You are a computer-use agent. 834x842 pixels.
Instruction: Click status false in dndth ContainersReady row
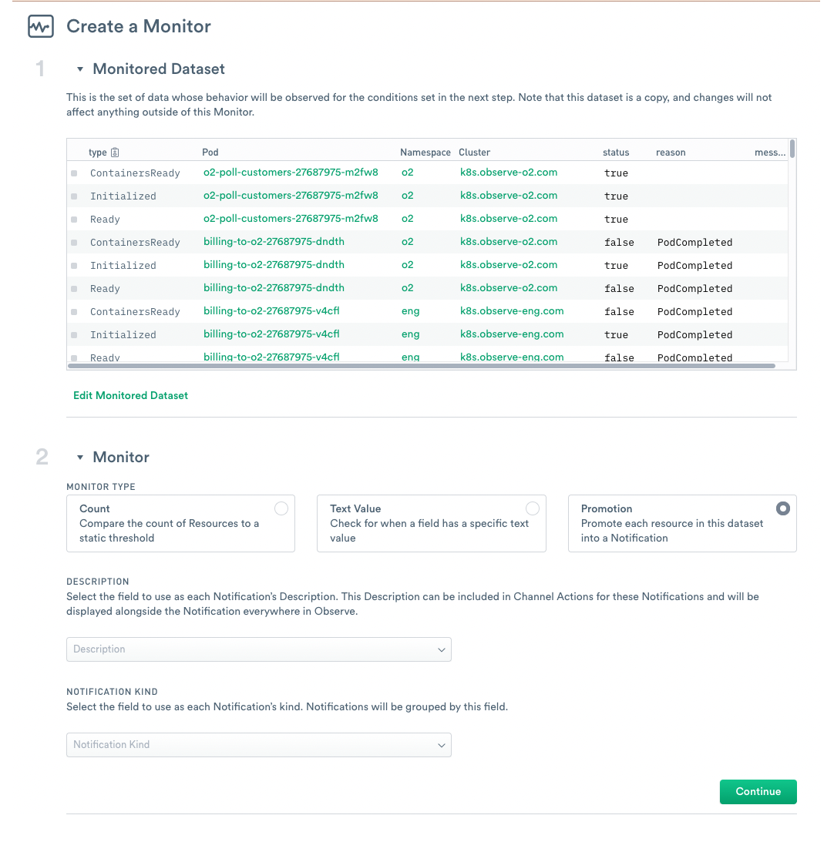pyautogui.click(x=619, y=243)
